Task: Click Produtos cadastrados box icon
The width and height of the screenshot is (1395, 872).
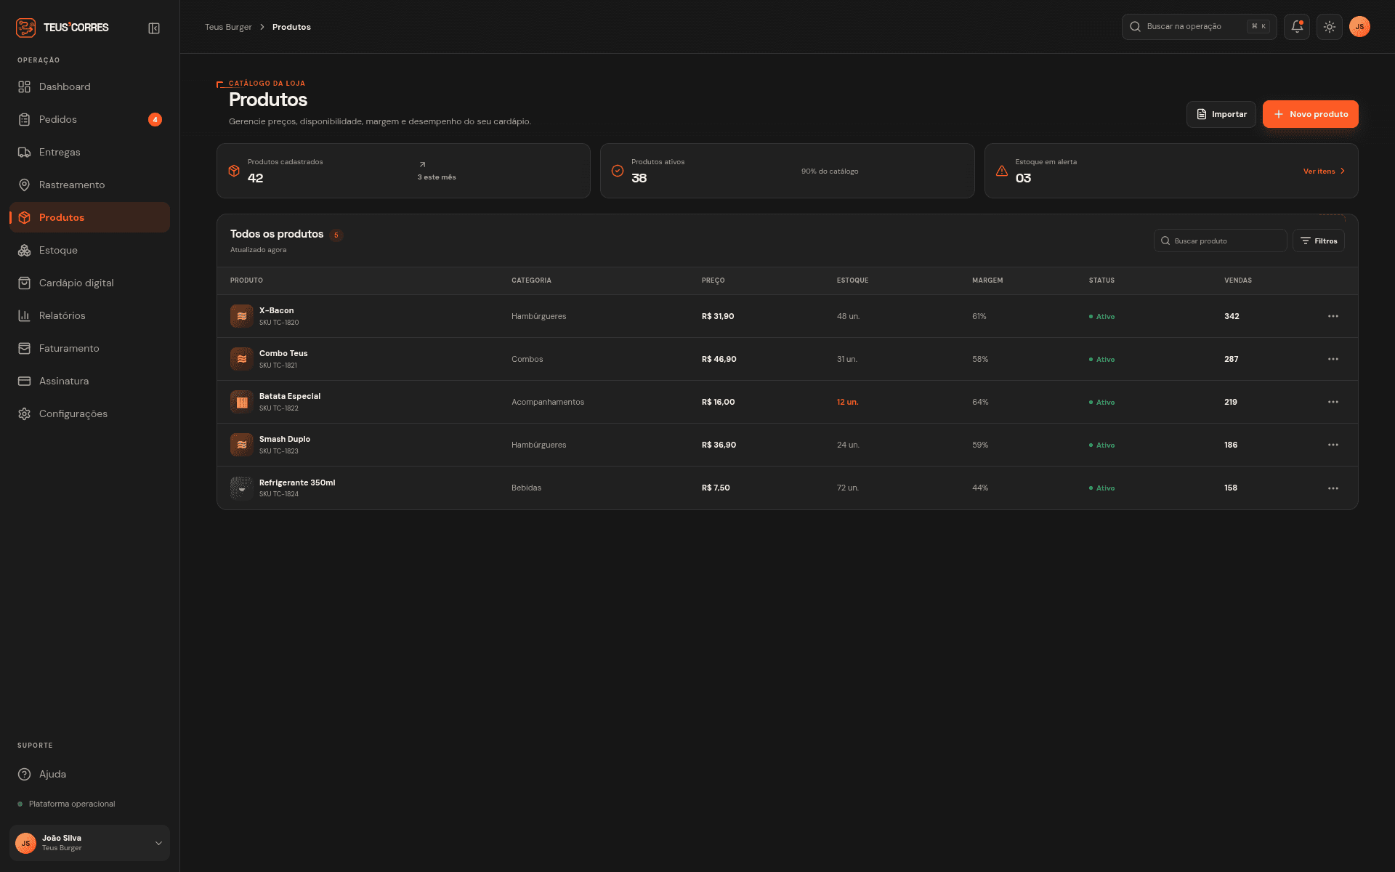Action: (x=234, y=171)
